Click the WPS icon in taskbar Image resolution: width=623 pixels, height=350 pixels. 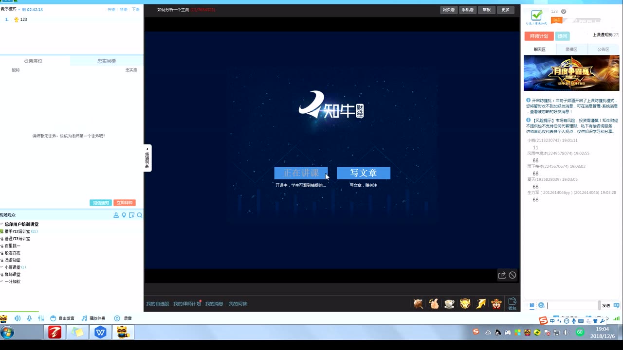(x=101, y=332)
